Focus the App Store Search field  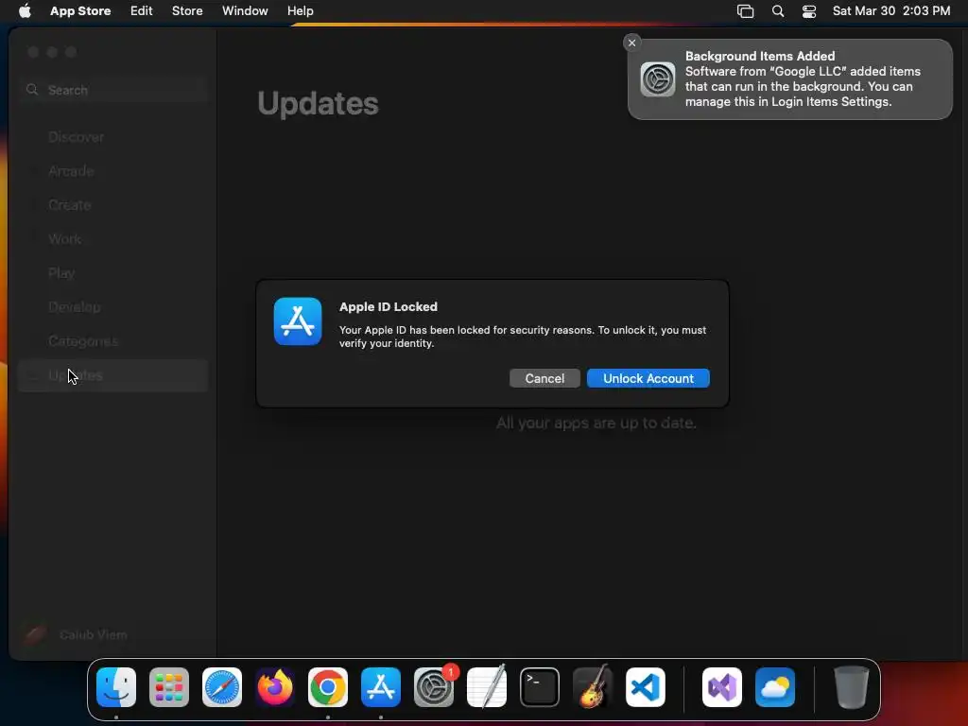click(113, 90)
